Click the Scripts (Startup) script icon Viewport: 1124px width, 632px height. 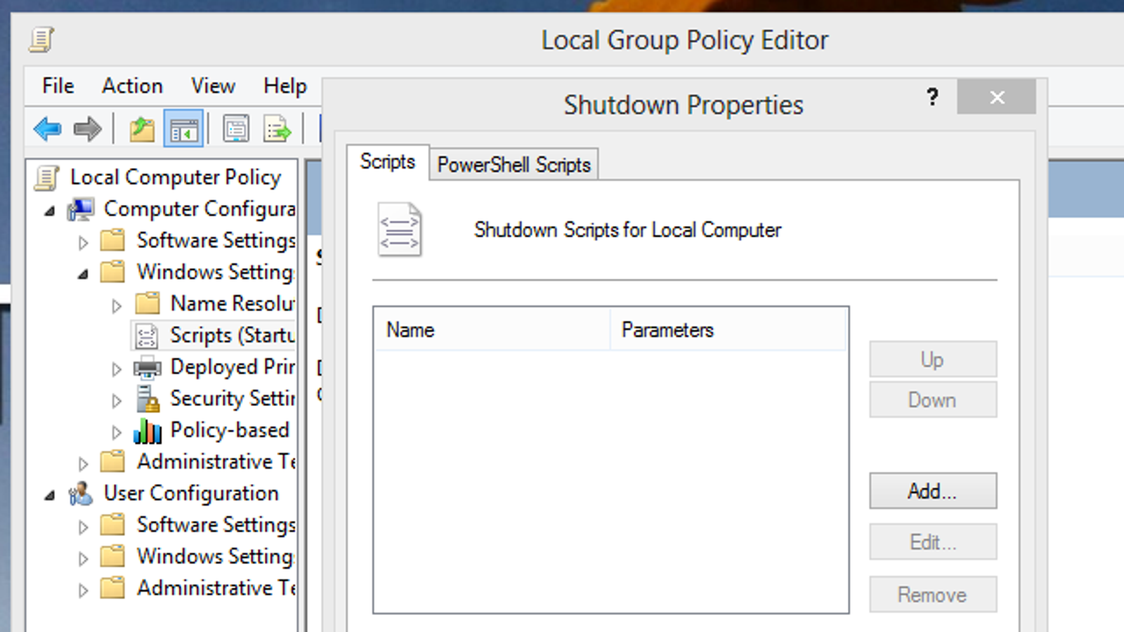pyautogui.click(x=147, y=336)
